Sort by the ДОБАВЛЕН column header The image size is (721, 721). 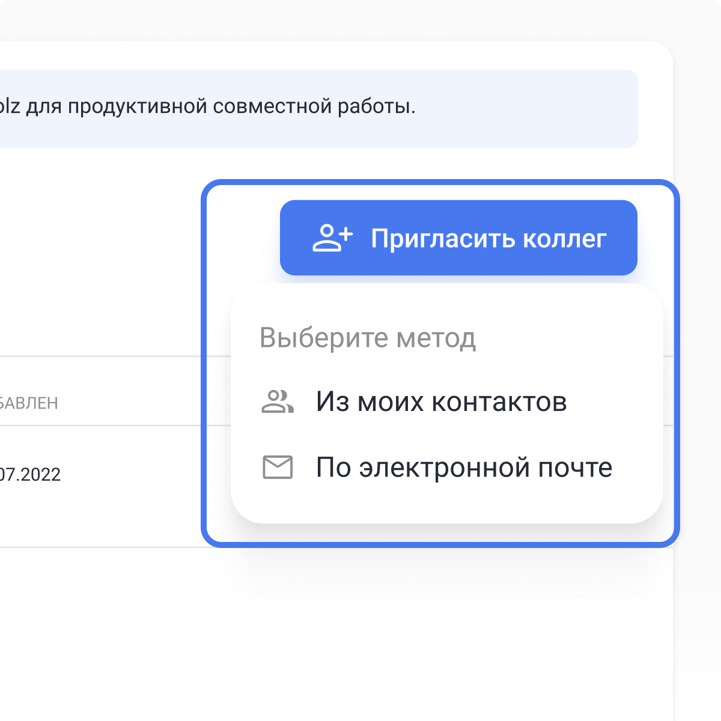tap(29, 403)
